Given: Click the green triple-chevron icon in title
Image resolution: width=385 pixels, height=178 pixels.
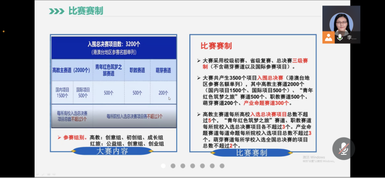Looking at the screenshot, I should [x=56, y=11].
